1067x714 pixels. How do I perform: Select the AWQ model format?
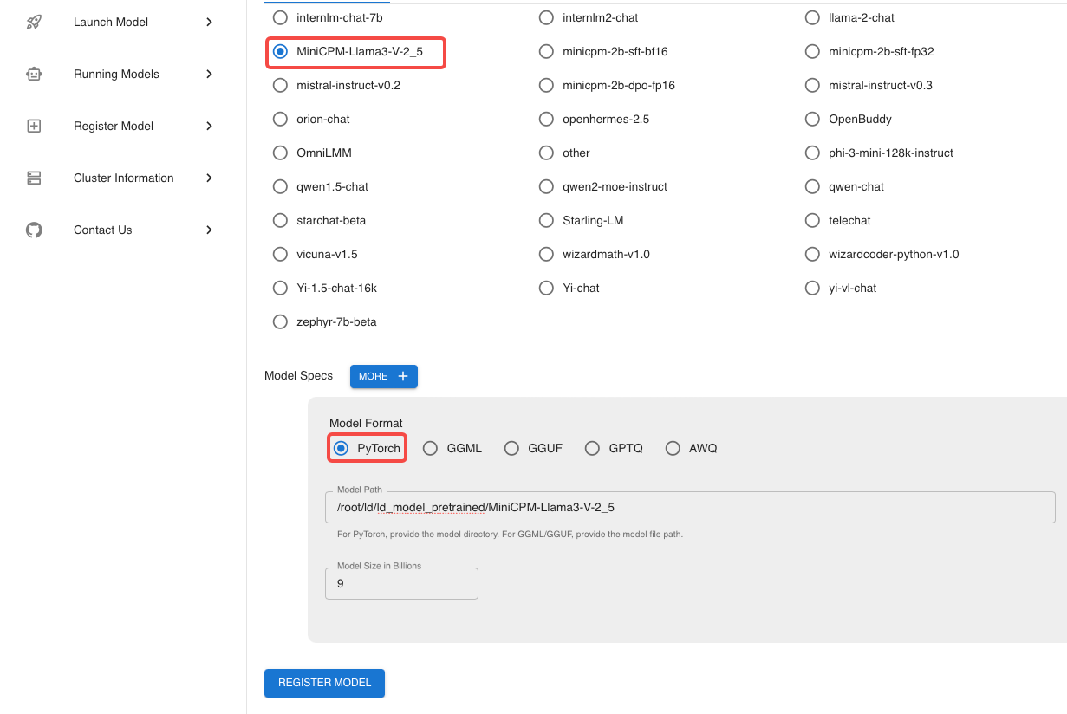click(673, 448)
